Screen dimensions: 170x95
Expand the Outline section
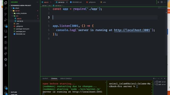[14, 92]
